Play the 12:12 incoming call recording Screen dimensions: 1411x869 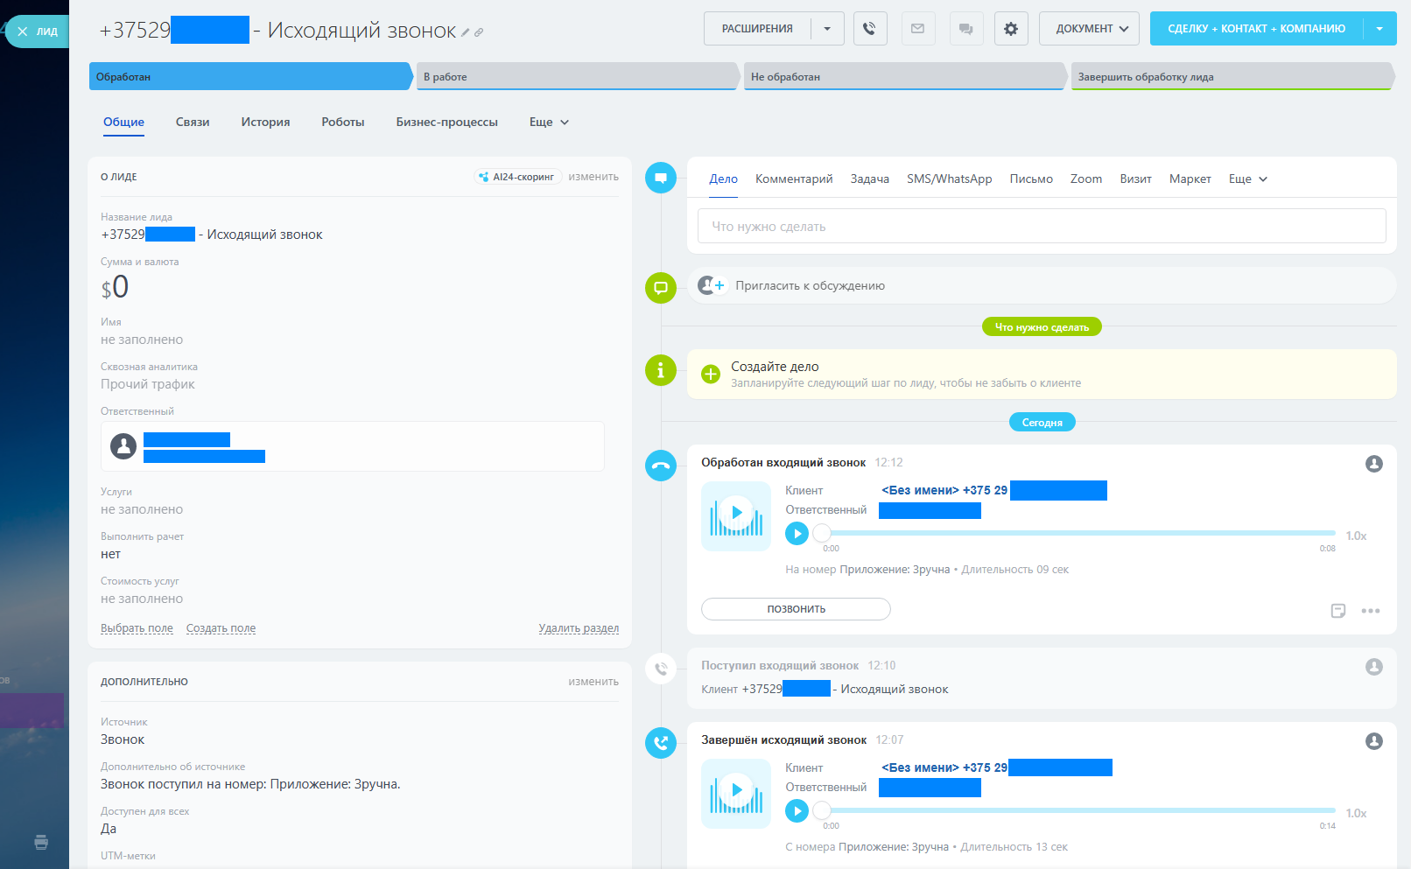(797, 534)
